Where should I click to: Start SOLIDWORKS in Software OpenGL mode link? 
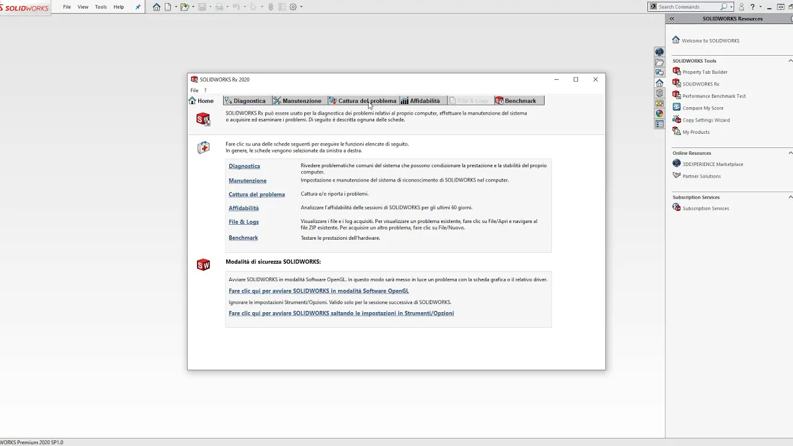tap(318, 291)
